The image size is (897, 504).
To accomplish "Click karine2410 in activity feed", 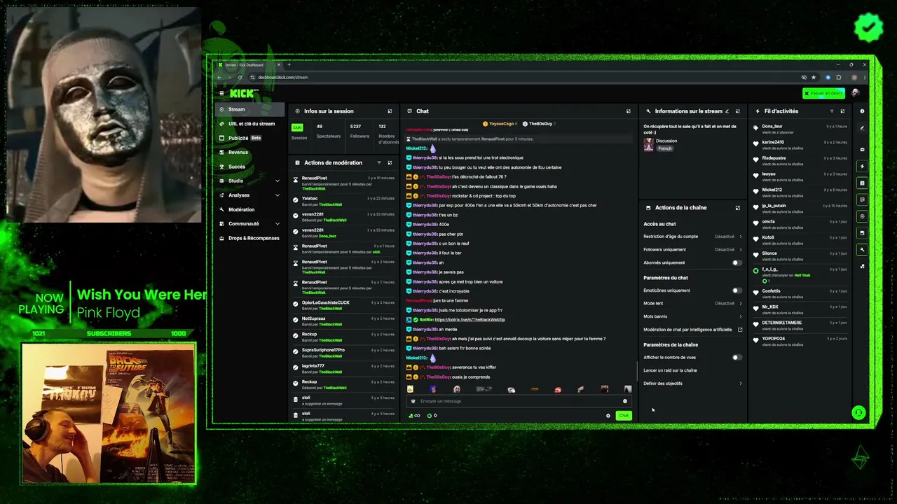I will tap(773, 142).
